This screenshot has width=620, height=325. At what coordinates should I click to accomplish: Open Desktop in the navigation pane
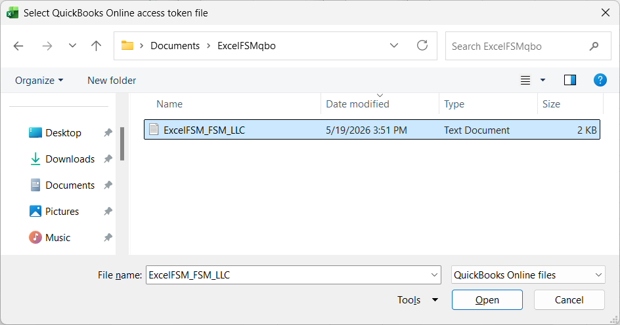click(63, 133)
